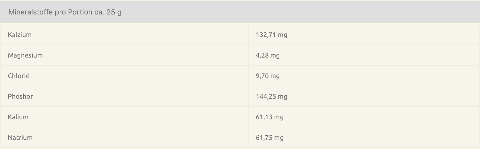Select the Natrium row label
Viewport: 480px width, 149px height.
pyautogui.click(x=20, y=138)
